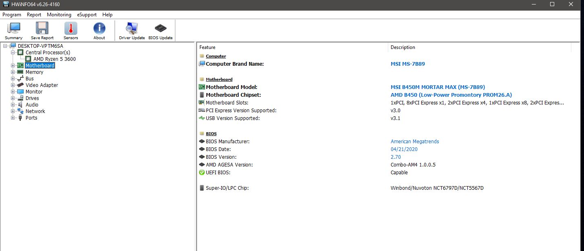Open the Help menu
The width and height of the screenshot is (584, 251).
point(108,14)
